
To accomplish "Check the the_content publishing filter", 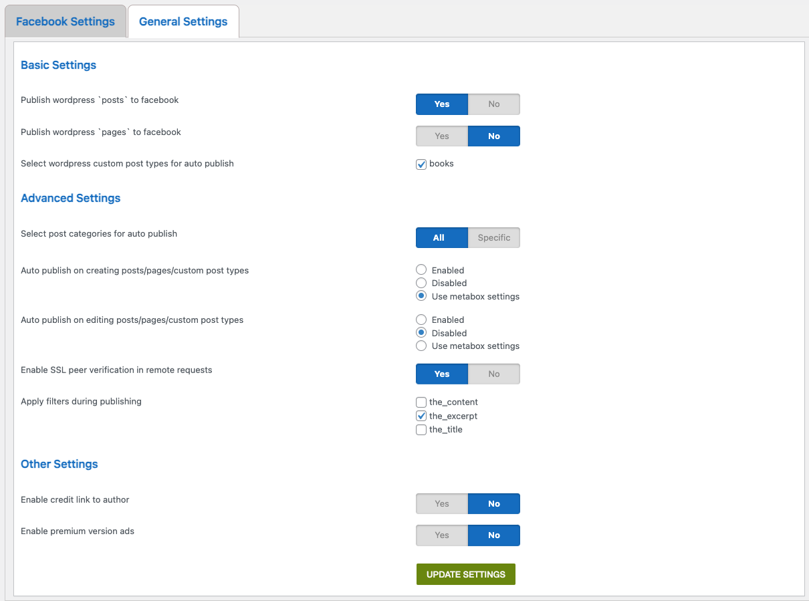I will [x=421, y=402].
